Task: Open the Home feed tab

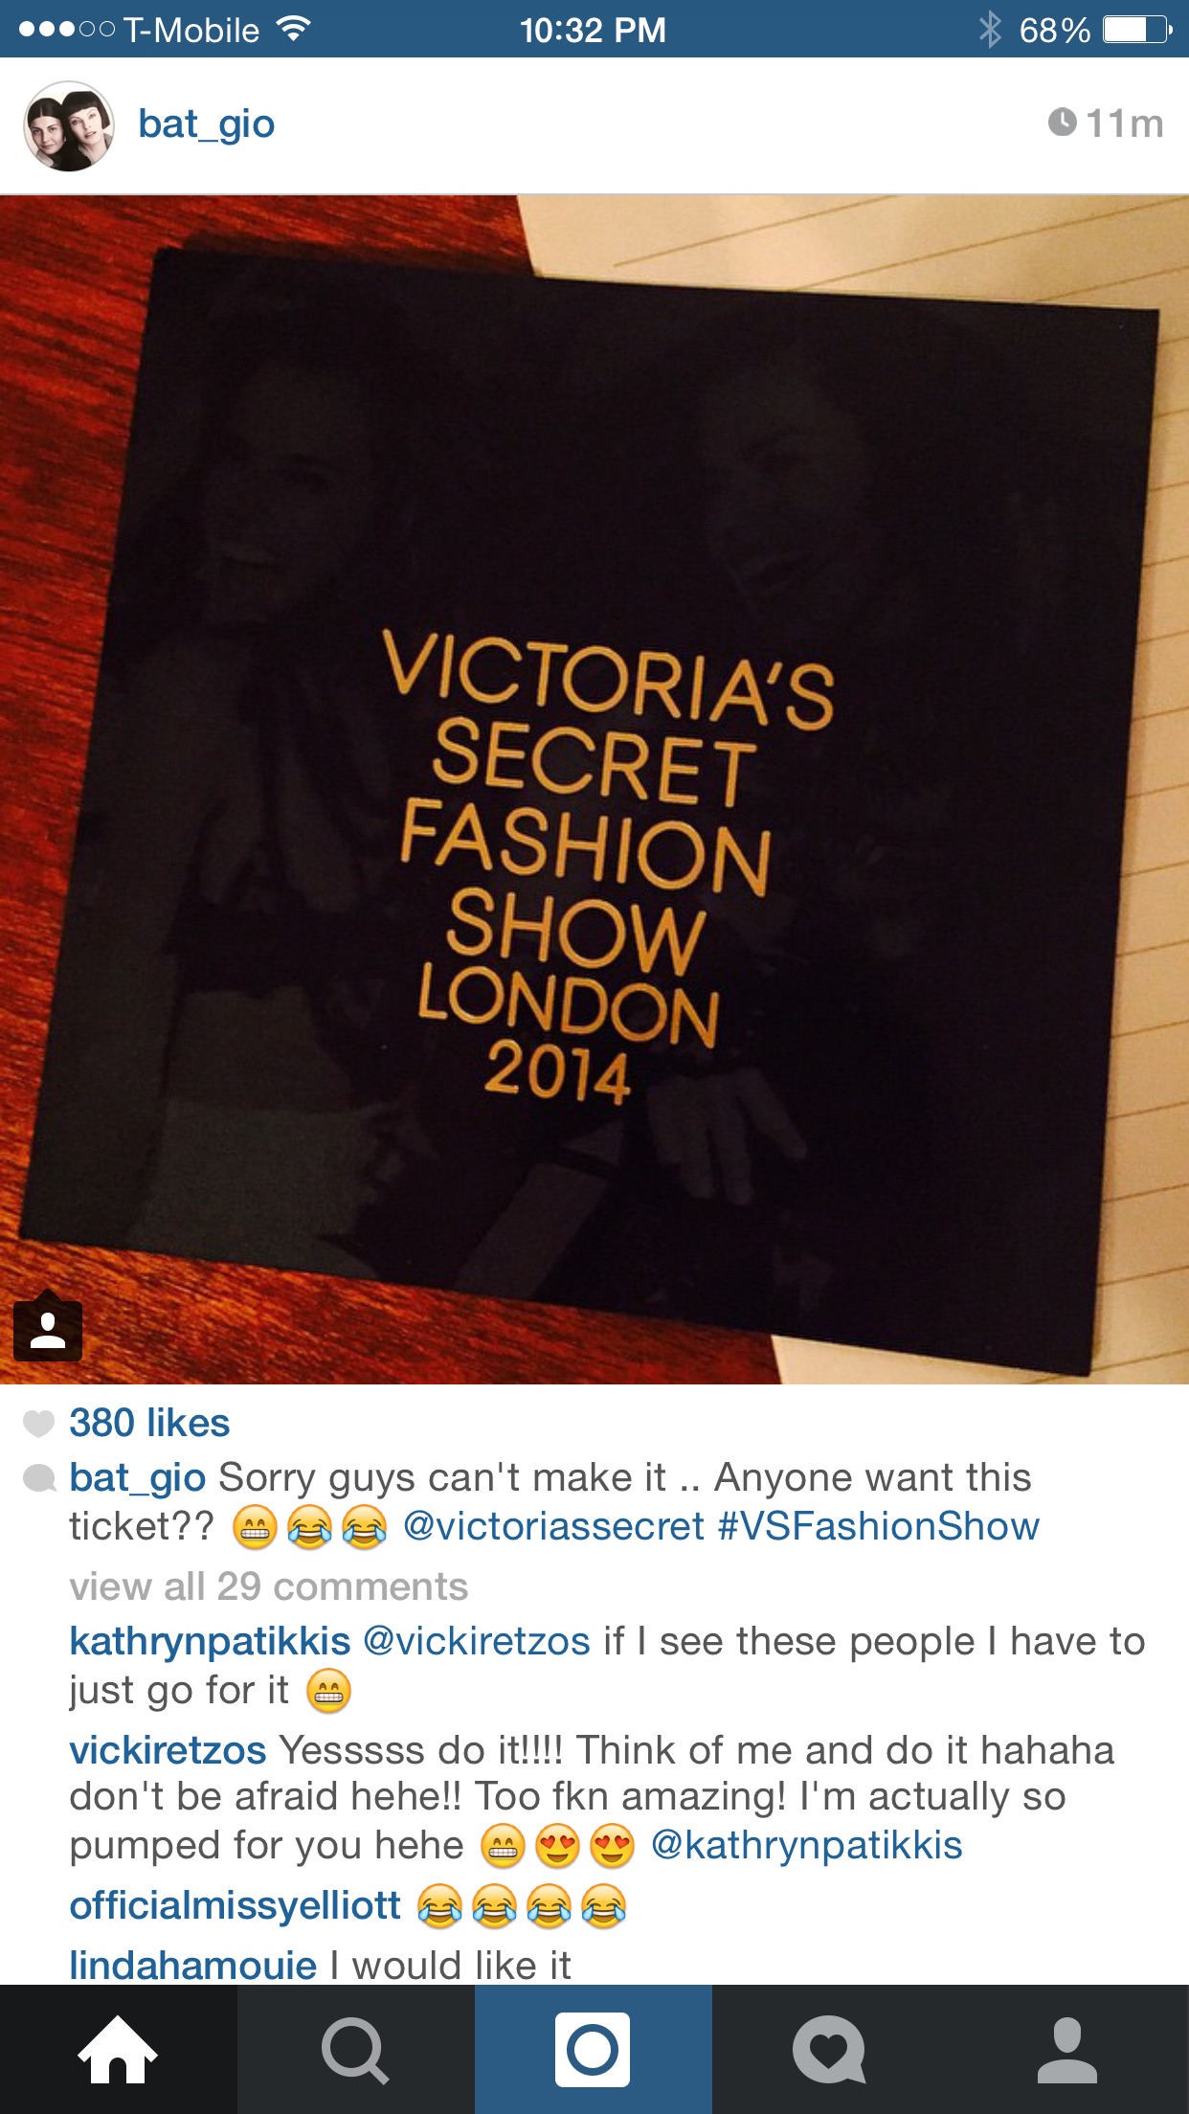Action: (x=118, y=2049)
